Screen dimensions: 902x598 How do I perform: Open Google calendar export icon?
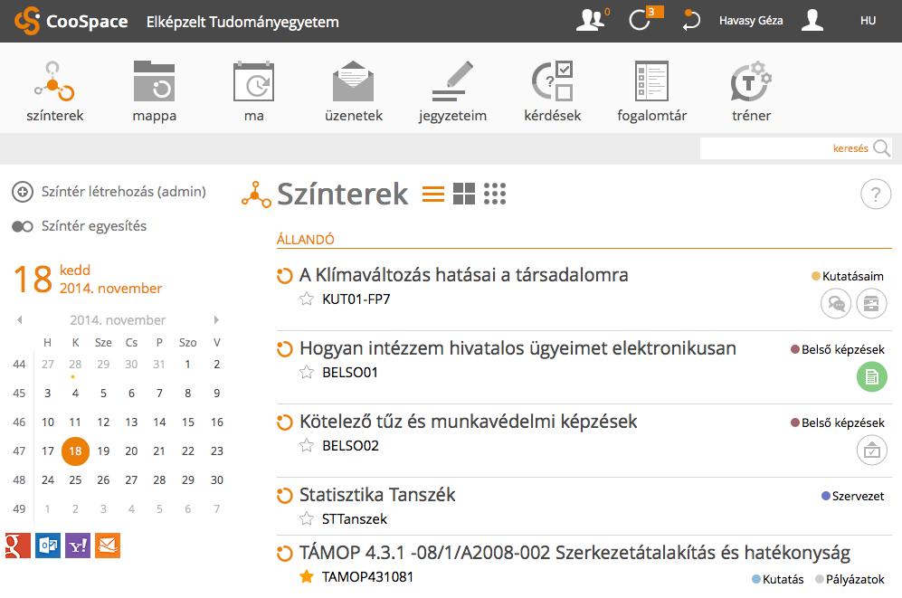18,546
